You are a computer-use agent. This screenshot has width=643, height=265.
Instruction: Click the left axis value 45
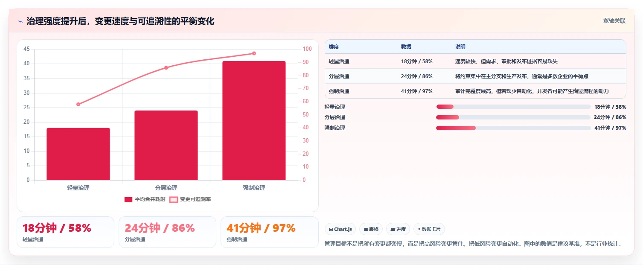point(26,49)
